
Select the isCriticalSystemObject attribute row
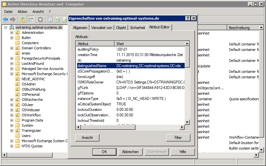click(131, 104)
